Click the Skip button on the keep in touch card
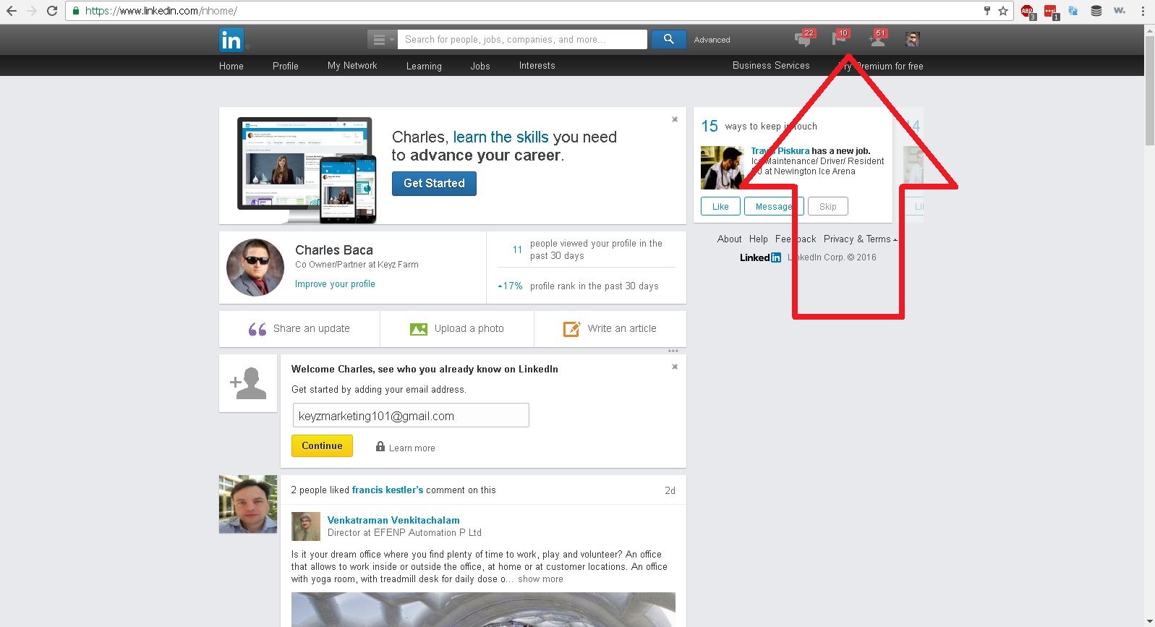This screenshot has height=627, width=1155. click(x=828, y=207)
